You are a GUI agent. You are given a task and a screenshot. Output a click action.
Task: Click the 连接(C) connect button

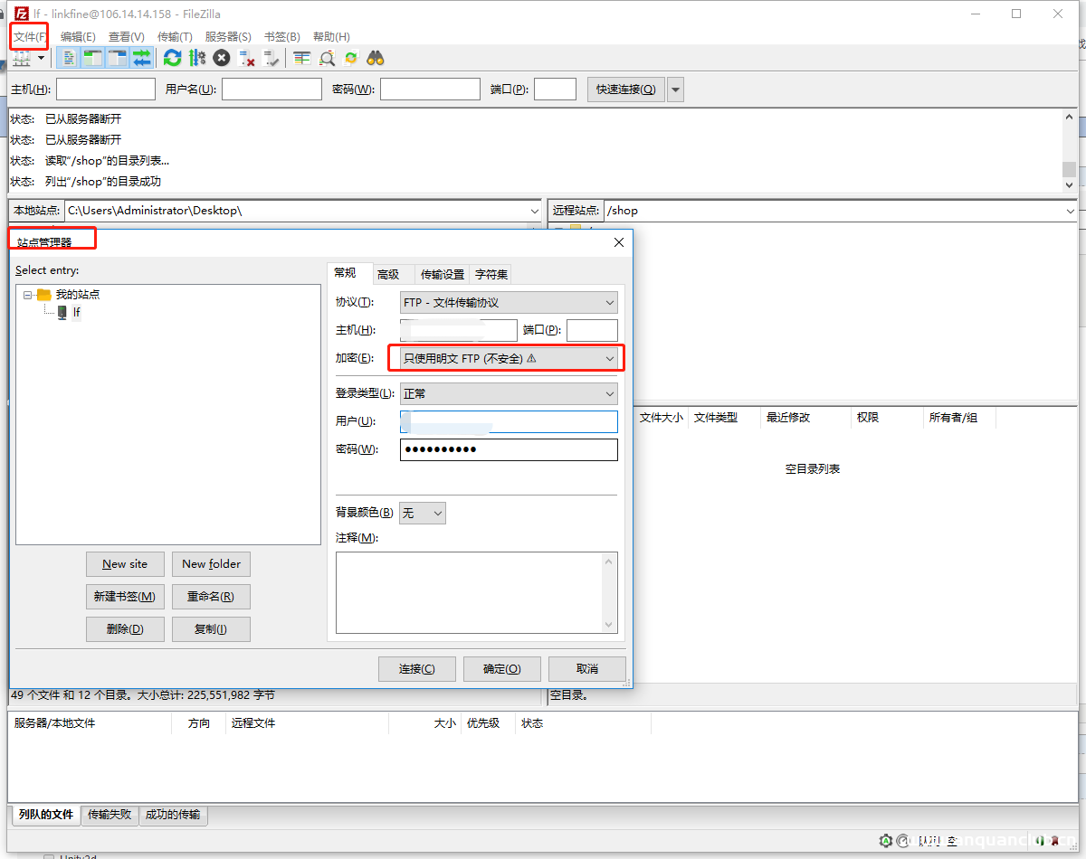click(x=416, y=669)
